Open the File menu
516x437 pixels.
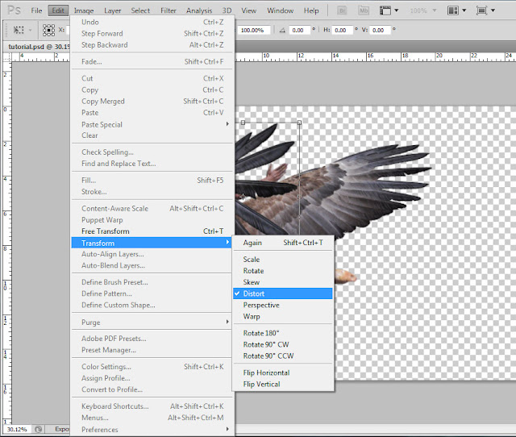pos(36,10)
